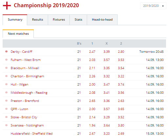Click Luton away odds 3.65
The height and width of the screenshot is (136, 168).
[x=121, y=109]
